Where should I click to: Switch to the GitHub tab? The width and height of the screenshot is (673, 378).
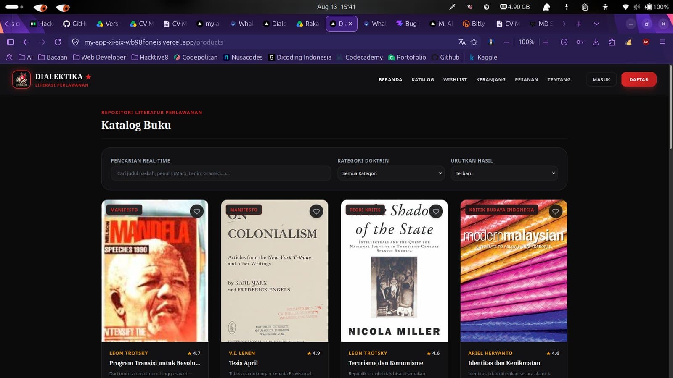(x=75, y=24)
